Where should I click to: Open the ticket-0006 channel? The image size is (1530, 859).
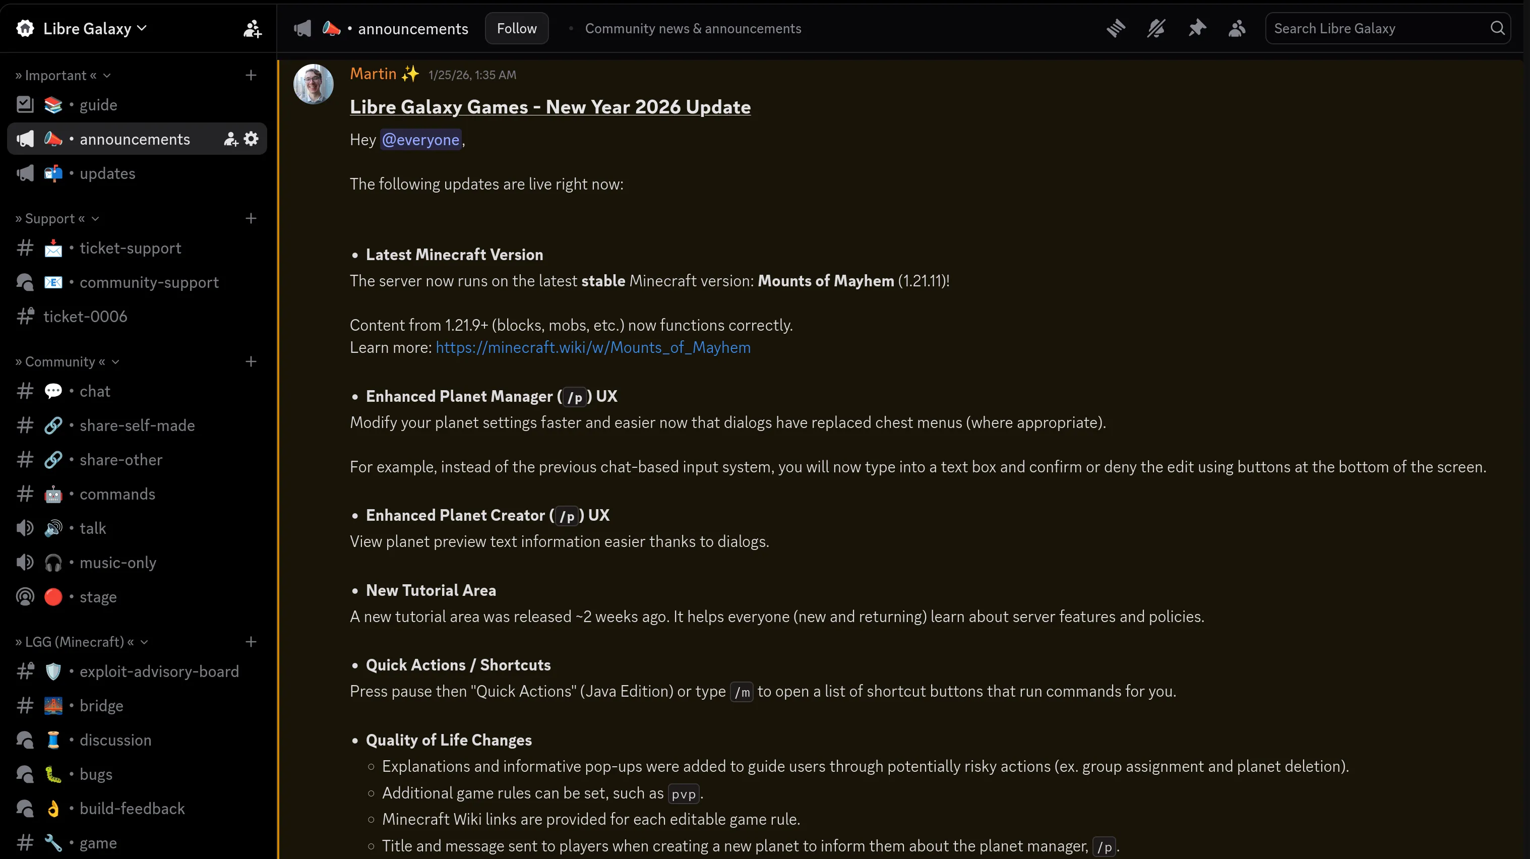[x=137, y=317]
